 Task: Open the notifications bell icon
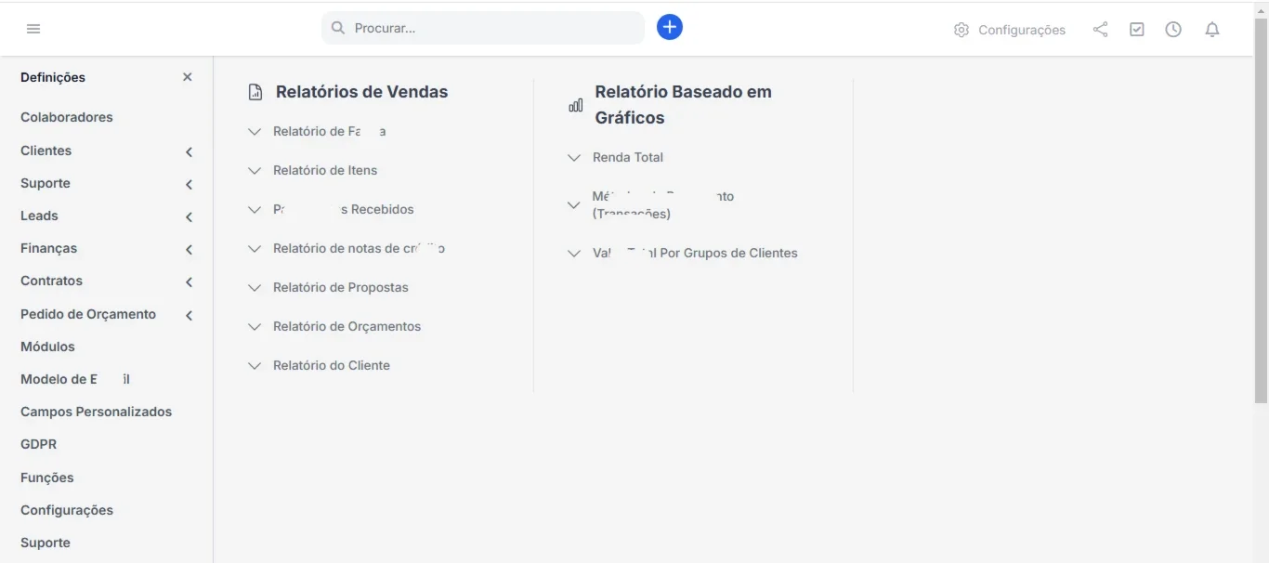click(1212, 30)
